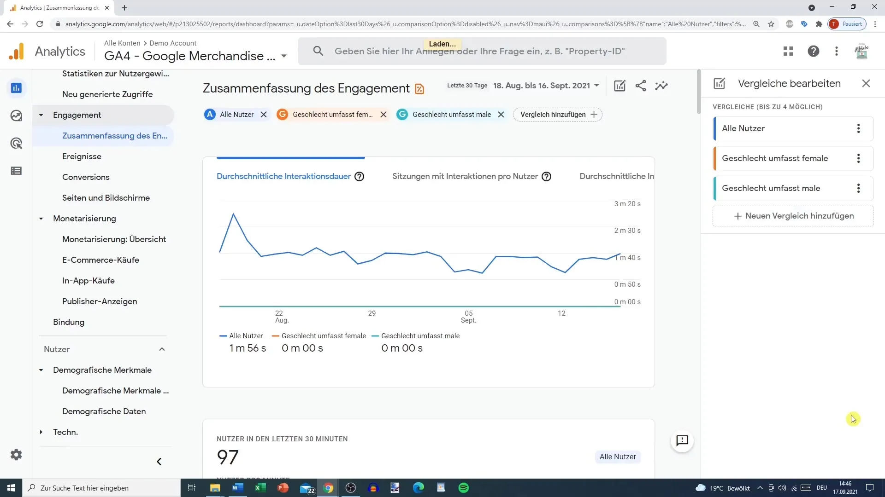
Task: Open the Admin settings gear
Action: pos(16,455)
